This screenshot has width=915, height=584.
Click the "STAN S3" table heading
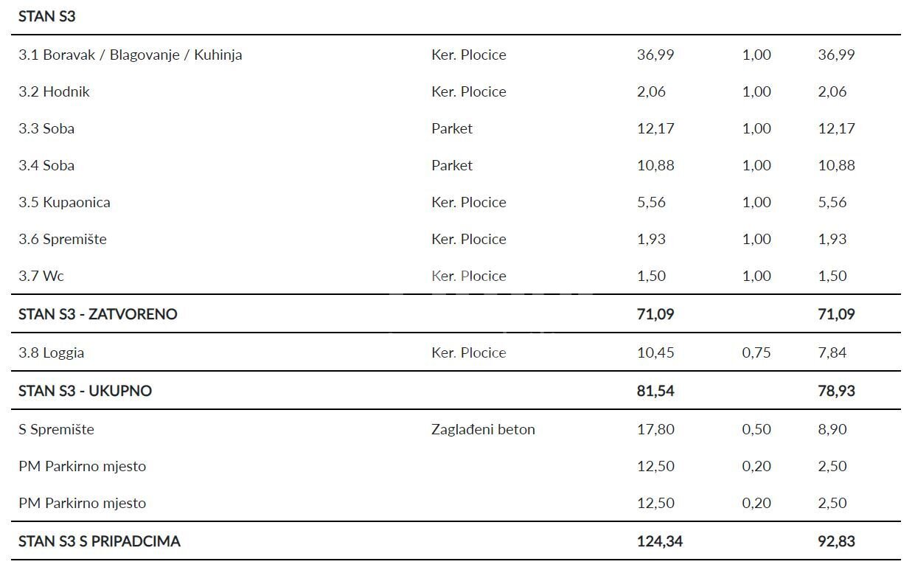(47, 16)
